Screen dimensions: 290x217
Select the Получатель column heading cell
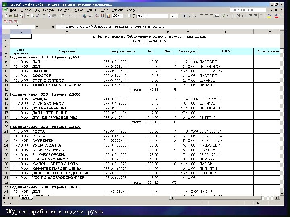[x=67, y=51]
